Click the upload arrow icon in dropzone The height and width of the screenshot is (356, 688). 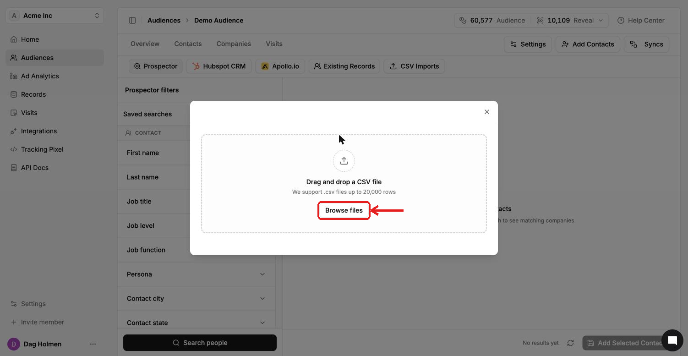point(344,161)
